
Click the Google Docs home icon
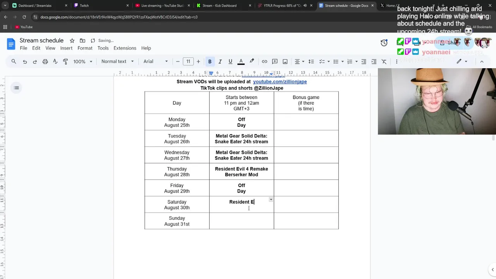(x=11, y=44)
